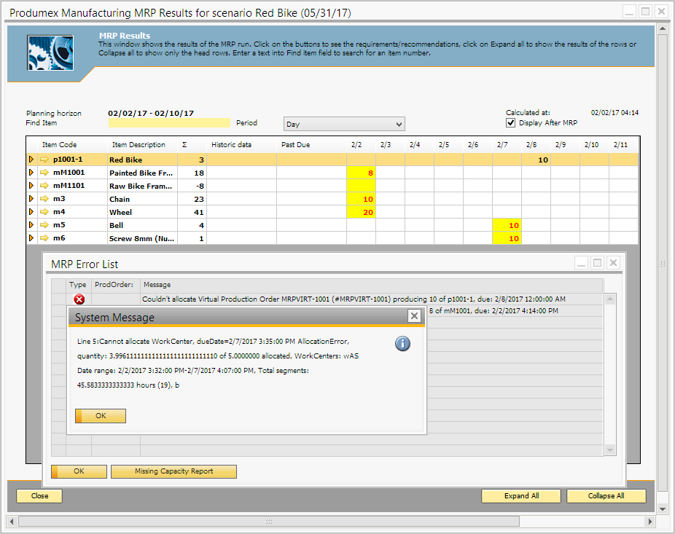Open link arrow for item m3

pyautogui.click(x=44, y=199)
